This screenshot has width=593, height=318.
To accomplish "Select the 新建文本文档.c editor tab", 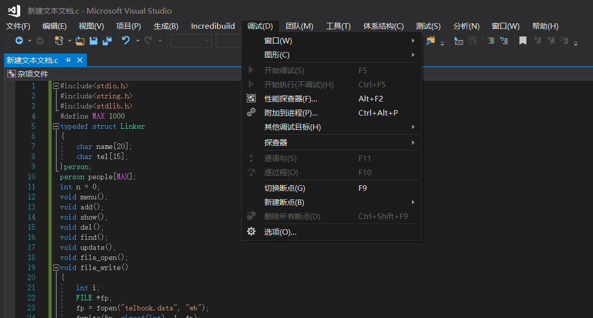I will pyautogui.click(x=32, y=60).
